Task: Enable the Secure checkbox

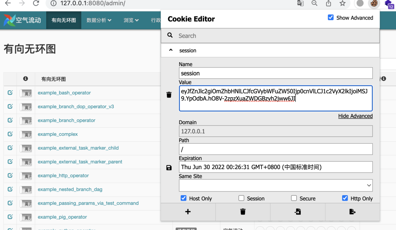Action: pos(294,198)
